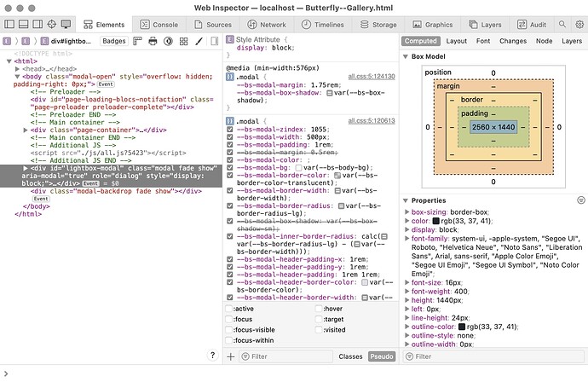Expand the div page-container node
Image resolution: width=588 pixels, height=382 pixels.
[26, 130]
